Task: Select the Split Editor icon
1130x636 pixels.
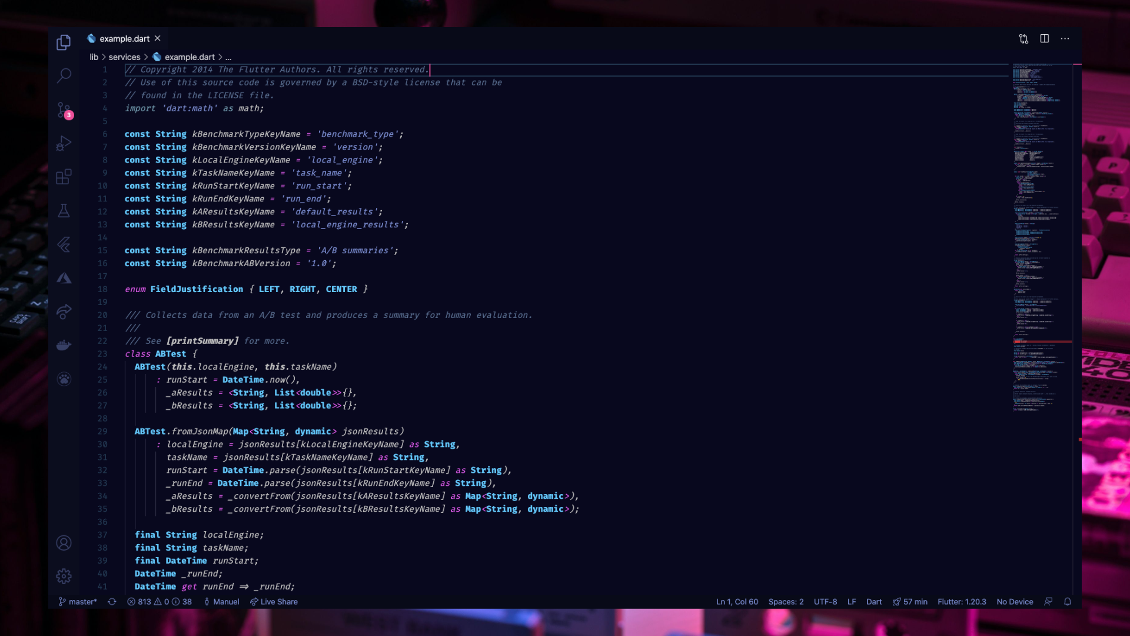Action: 1044,38
